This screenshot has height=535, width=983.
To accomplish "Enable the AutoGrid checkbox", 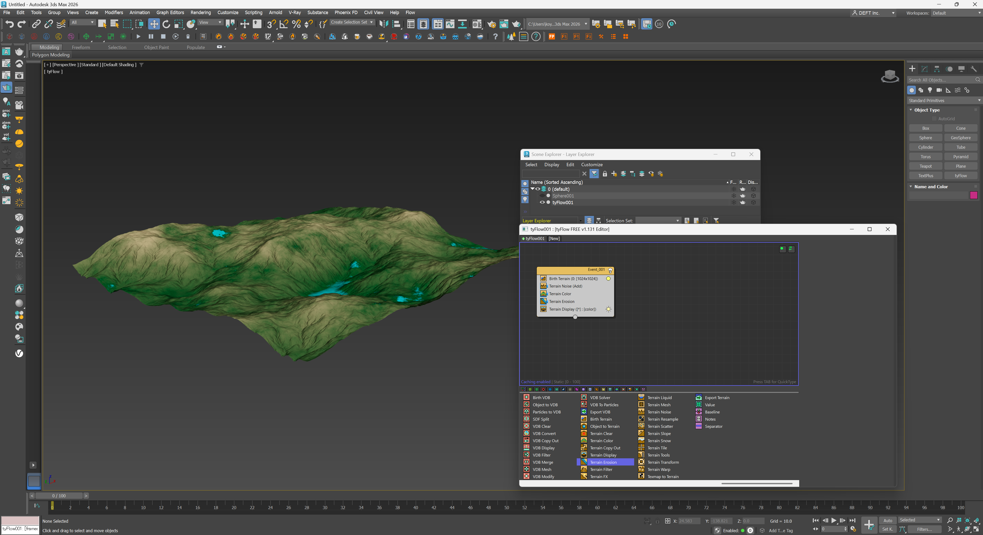I will [x=934, y=119].
